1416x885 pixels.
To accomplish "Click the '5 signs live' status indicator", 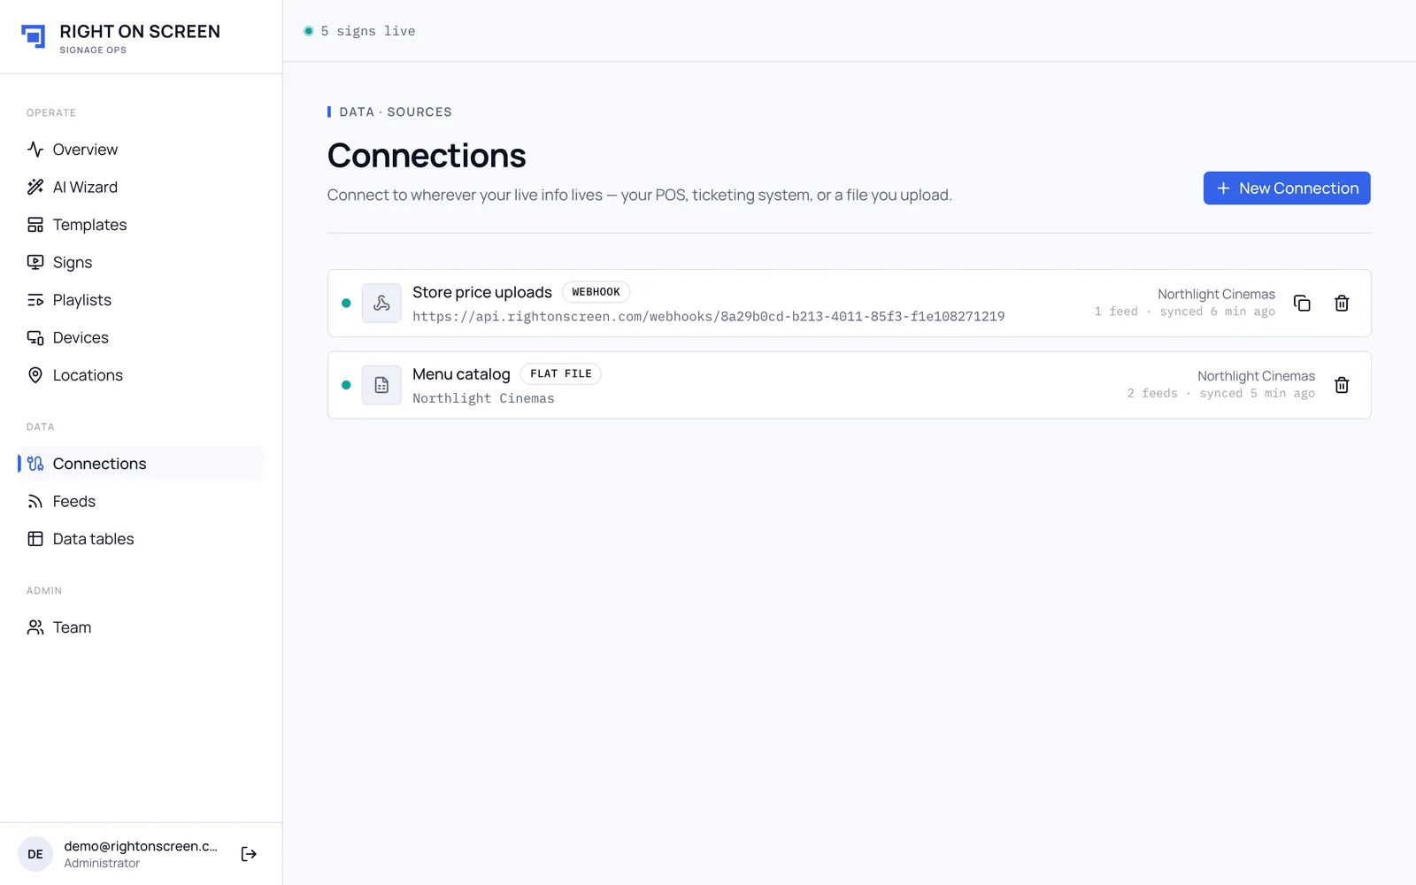I will [x=359, y=31].
